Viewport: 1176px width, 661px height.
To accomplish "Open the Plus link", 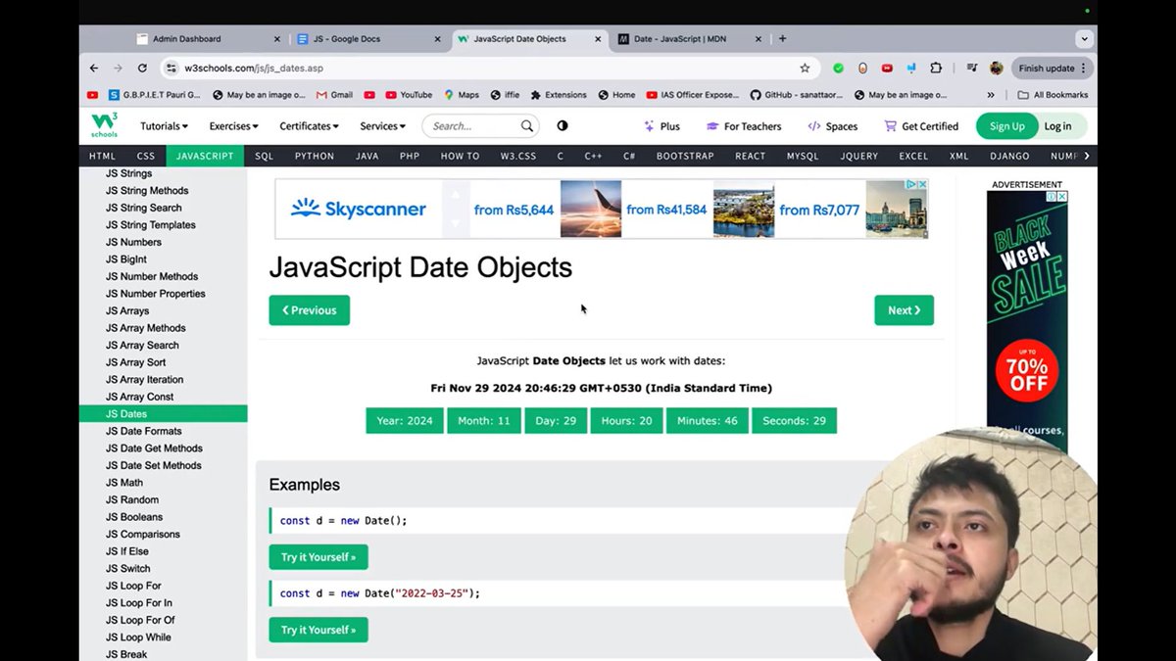I will 661,126.
